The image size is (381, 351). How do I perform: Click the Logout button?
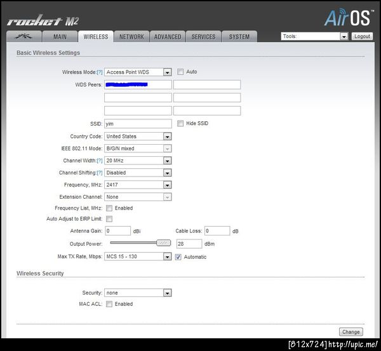pyautogui.click(x=362, y=36)
